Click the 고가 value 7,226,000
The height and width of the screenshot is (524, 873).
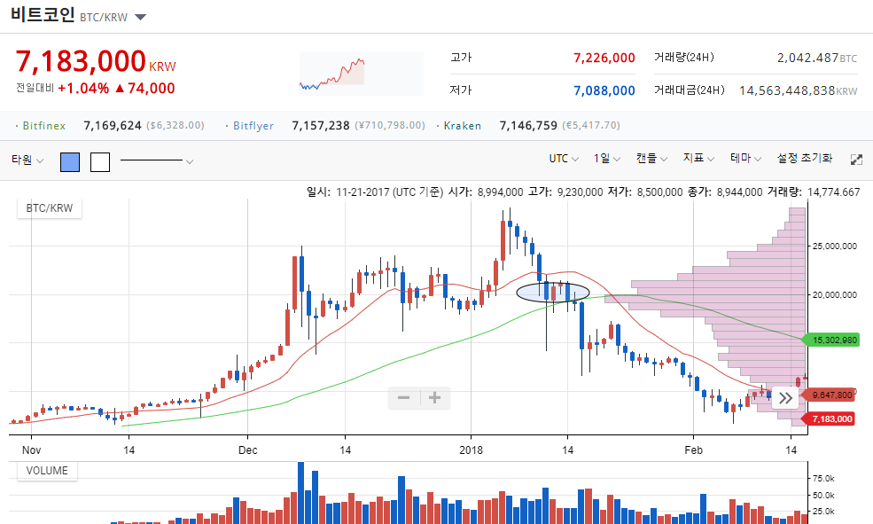coord(604,58)
